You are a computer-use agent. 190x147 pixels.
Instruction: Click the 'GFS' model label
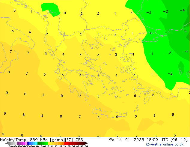coord(79,140)
